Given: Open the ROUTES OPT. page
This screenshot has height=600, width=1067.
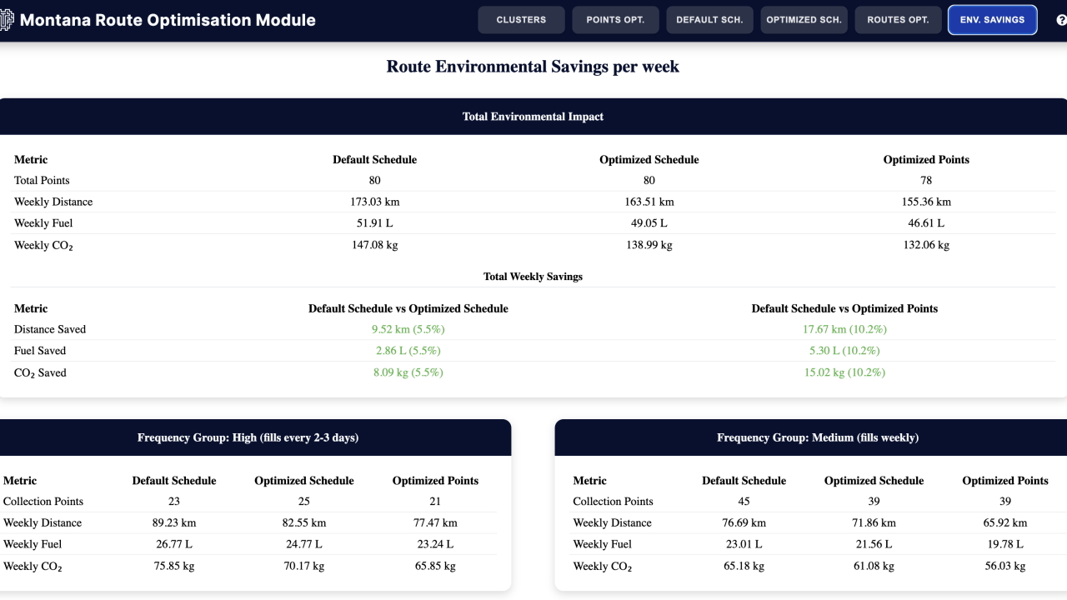Looking at the screenshot, I should [898, 19].
